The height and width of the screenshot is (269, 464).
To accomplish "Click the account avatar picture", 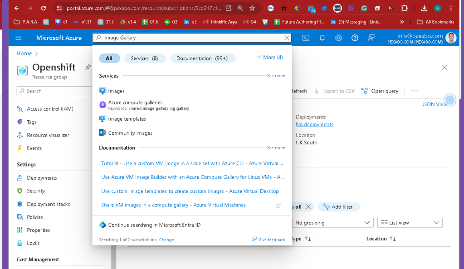I will pos(451,38).
